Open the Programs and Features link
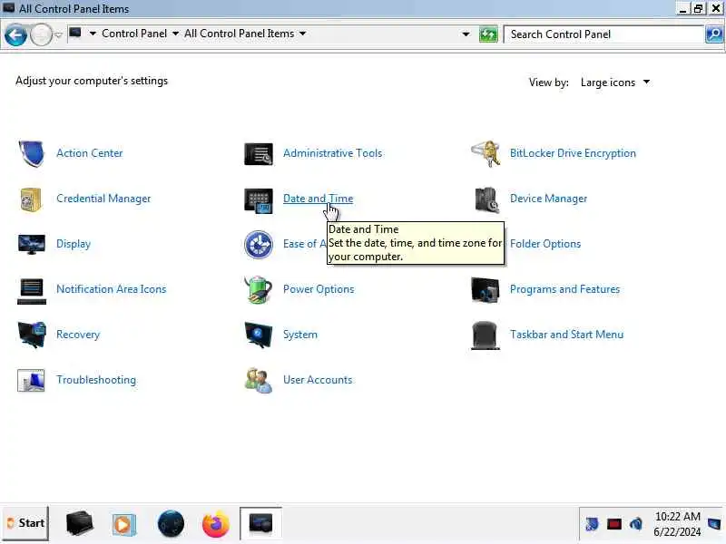This screenshot has height=544, width=726. click(x=564, y=289)
